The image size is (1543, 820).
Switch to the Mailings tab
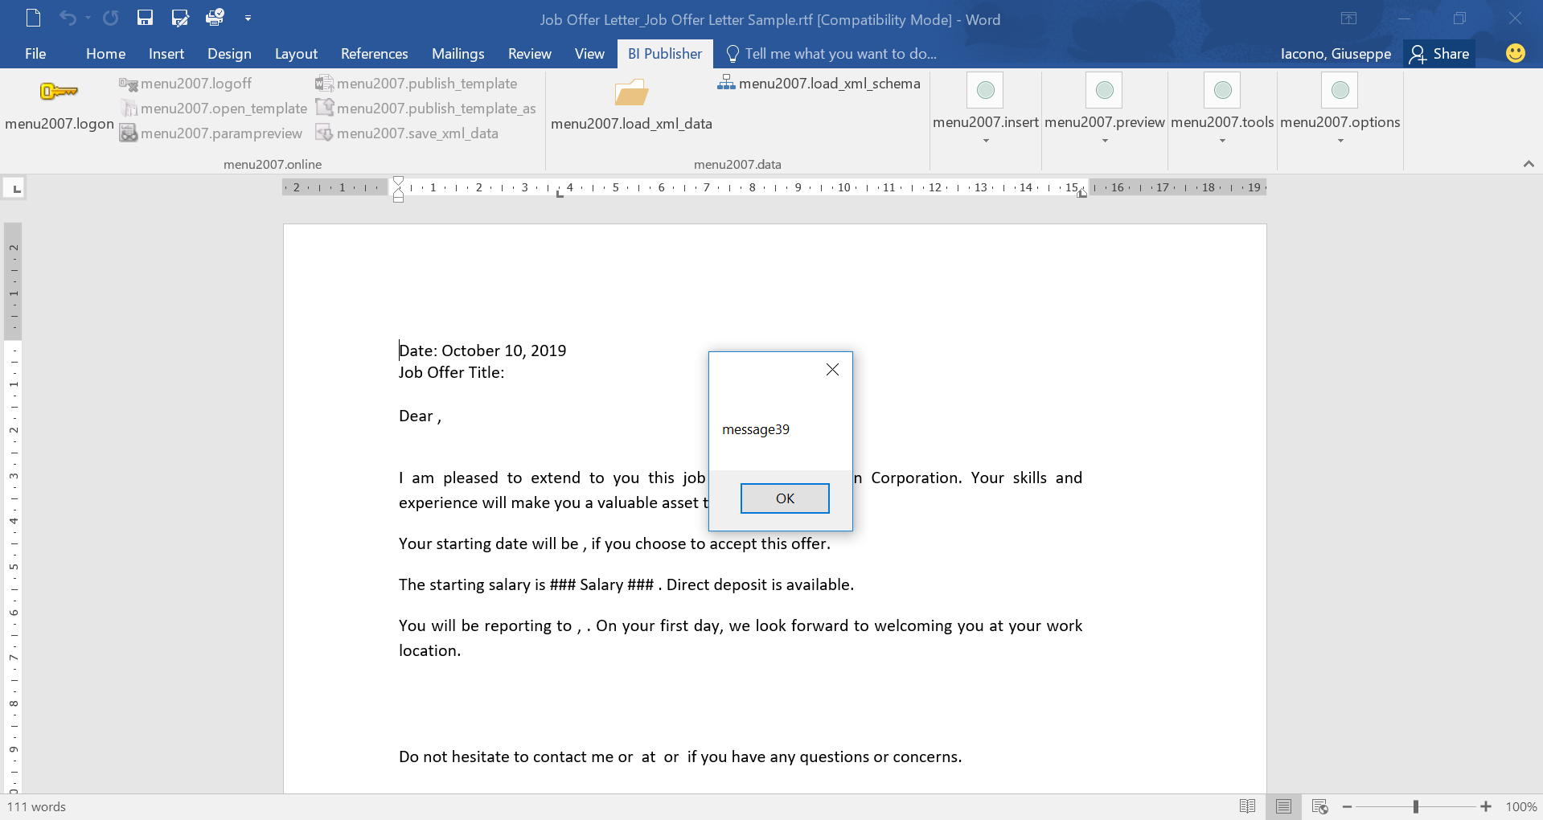coord(458,53)
